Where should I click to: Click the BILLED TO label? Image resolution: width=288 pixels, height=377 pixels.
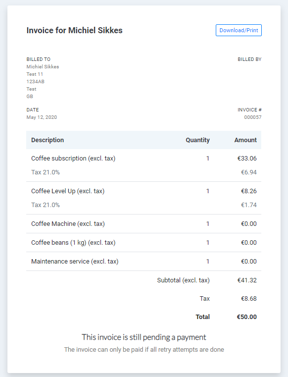[x=39, y=59]
